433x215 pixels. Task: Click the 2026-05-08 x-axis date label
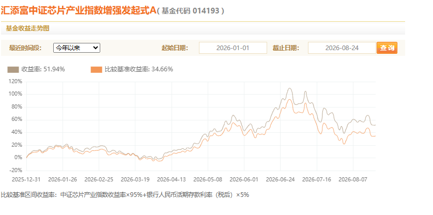pyautogui.click(x=208, y=179)
